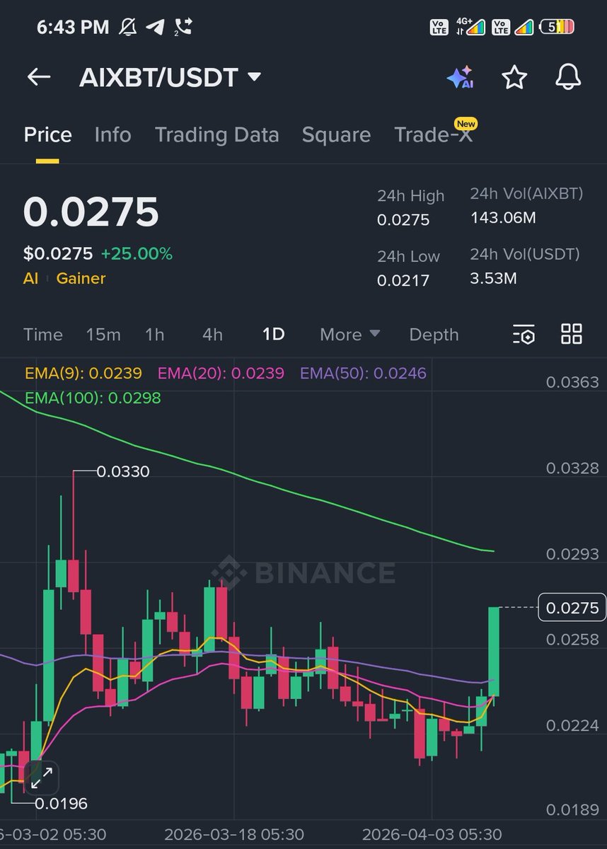Tap the current price marker showing 0.0275

point(571,607)
